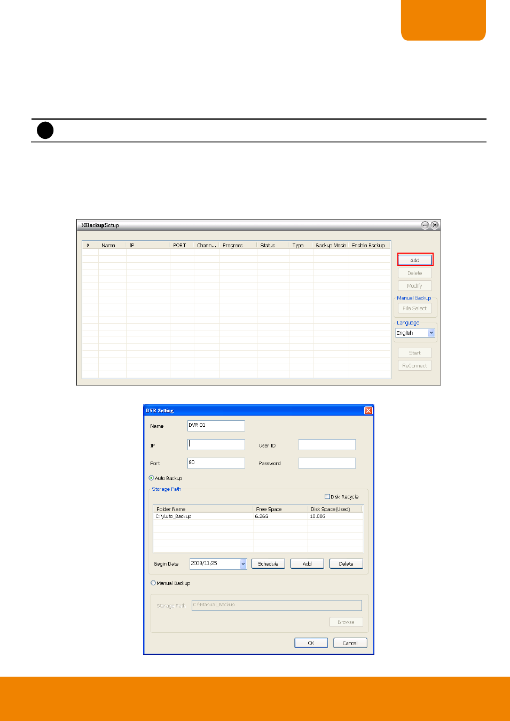Close the DVR Setting dialog
510x721 pixels.
368,410
